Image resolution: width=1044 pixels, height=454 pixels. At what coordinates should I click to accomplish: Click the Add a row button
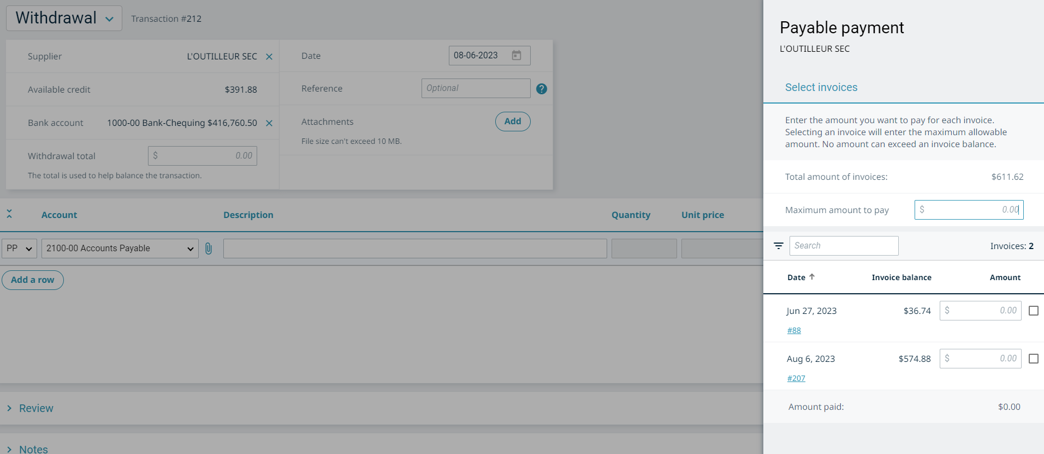click(x=33, y=280)
